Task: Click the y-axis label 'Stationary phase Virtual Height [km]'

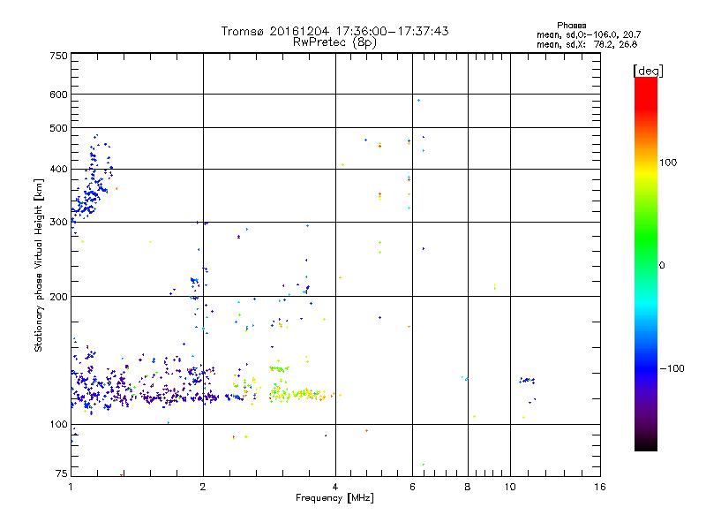Action: [38, 265]
